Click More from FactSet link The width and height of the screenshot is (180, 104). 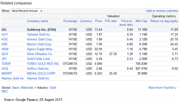pyautogui.click(x=162, y=88)
